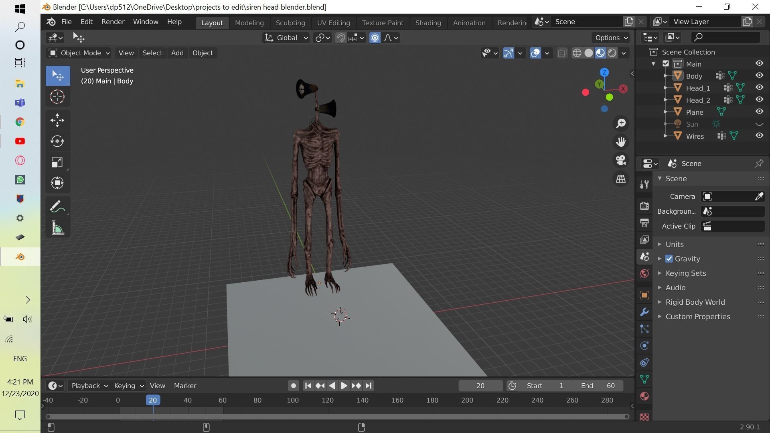
Task: Open the Render menu
Action: [113, 22]
